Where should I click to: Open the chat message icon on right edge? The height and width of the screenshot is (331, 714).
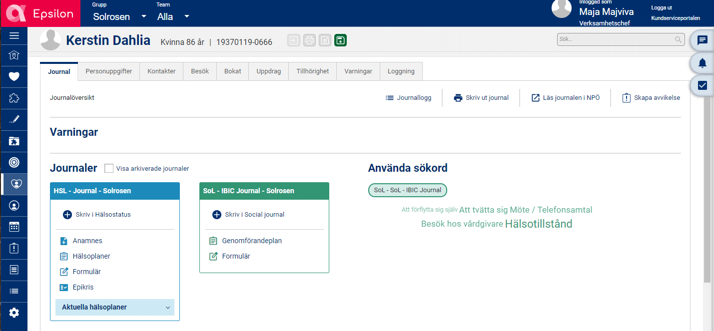coord(702,40)
